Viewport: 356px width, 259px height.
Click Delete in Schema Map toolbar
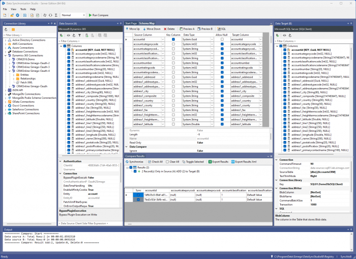coord(169,29)
